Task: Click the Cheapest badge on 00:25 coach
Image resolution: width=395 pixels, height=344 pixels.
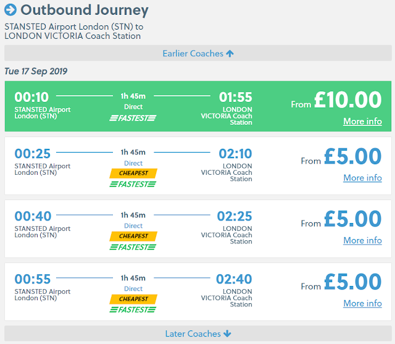Action: pyautogui.click(x=133, y=173)
